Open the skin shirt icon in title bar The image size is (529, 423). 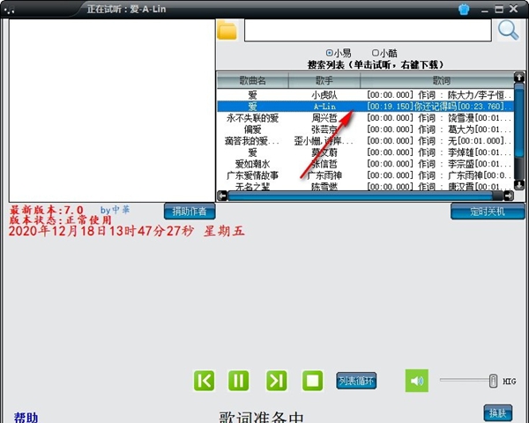pyautogui.click(x=465, y=9)
